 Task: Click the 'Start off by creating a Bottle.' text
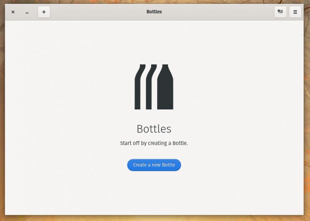(154, 143)
